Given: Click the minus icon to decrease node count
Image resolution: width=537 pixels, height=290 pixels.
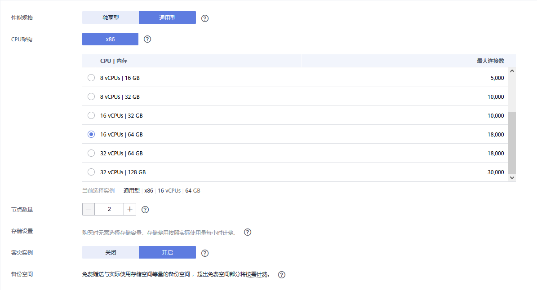Looking at the screenshot, I should coord(88,209).
